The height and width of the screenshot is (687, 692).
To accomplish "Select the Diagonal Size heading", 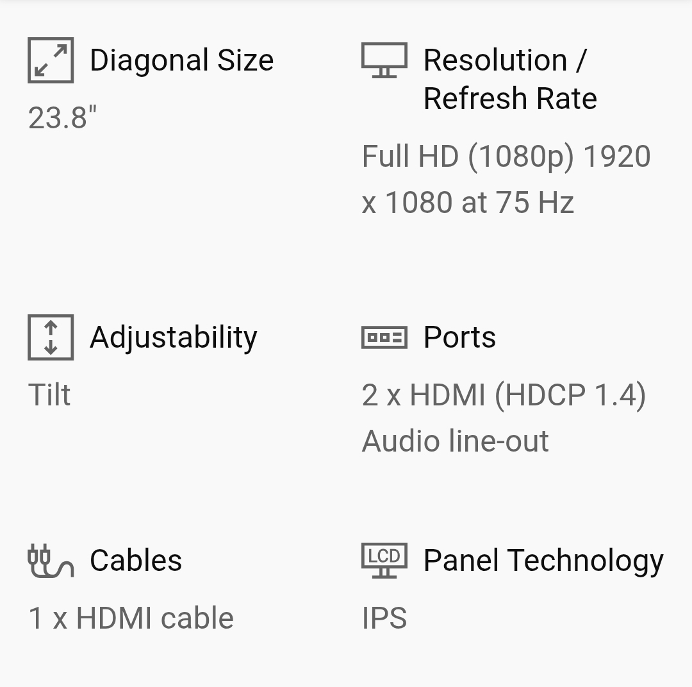I will (182, 60).
